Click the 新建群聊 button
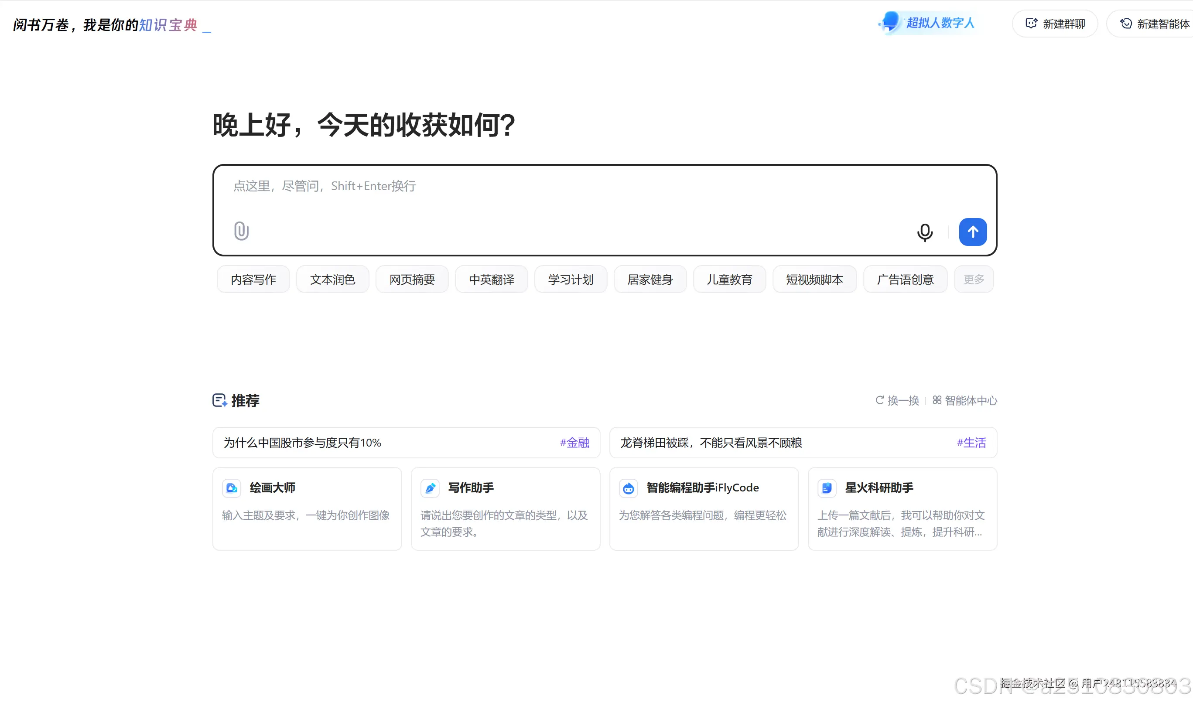 point(1055,23)
